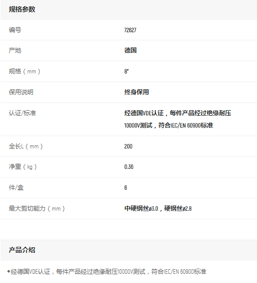Image resolution: width=257 pixels, height=283 pixels.
Task: Select the length value 200
Action: (128, 146)
